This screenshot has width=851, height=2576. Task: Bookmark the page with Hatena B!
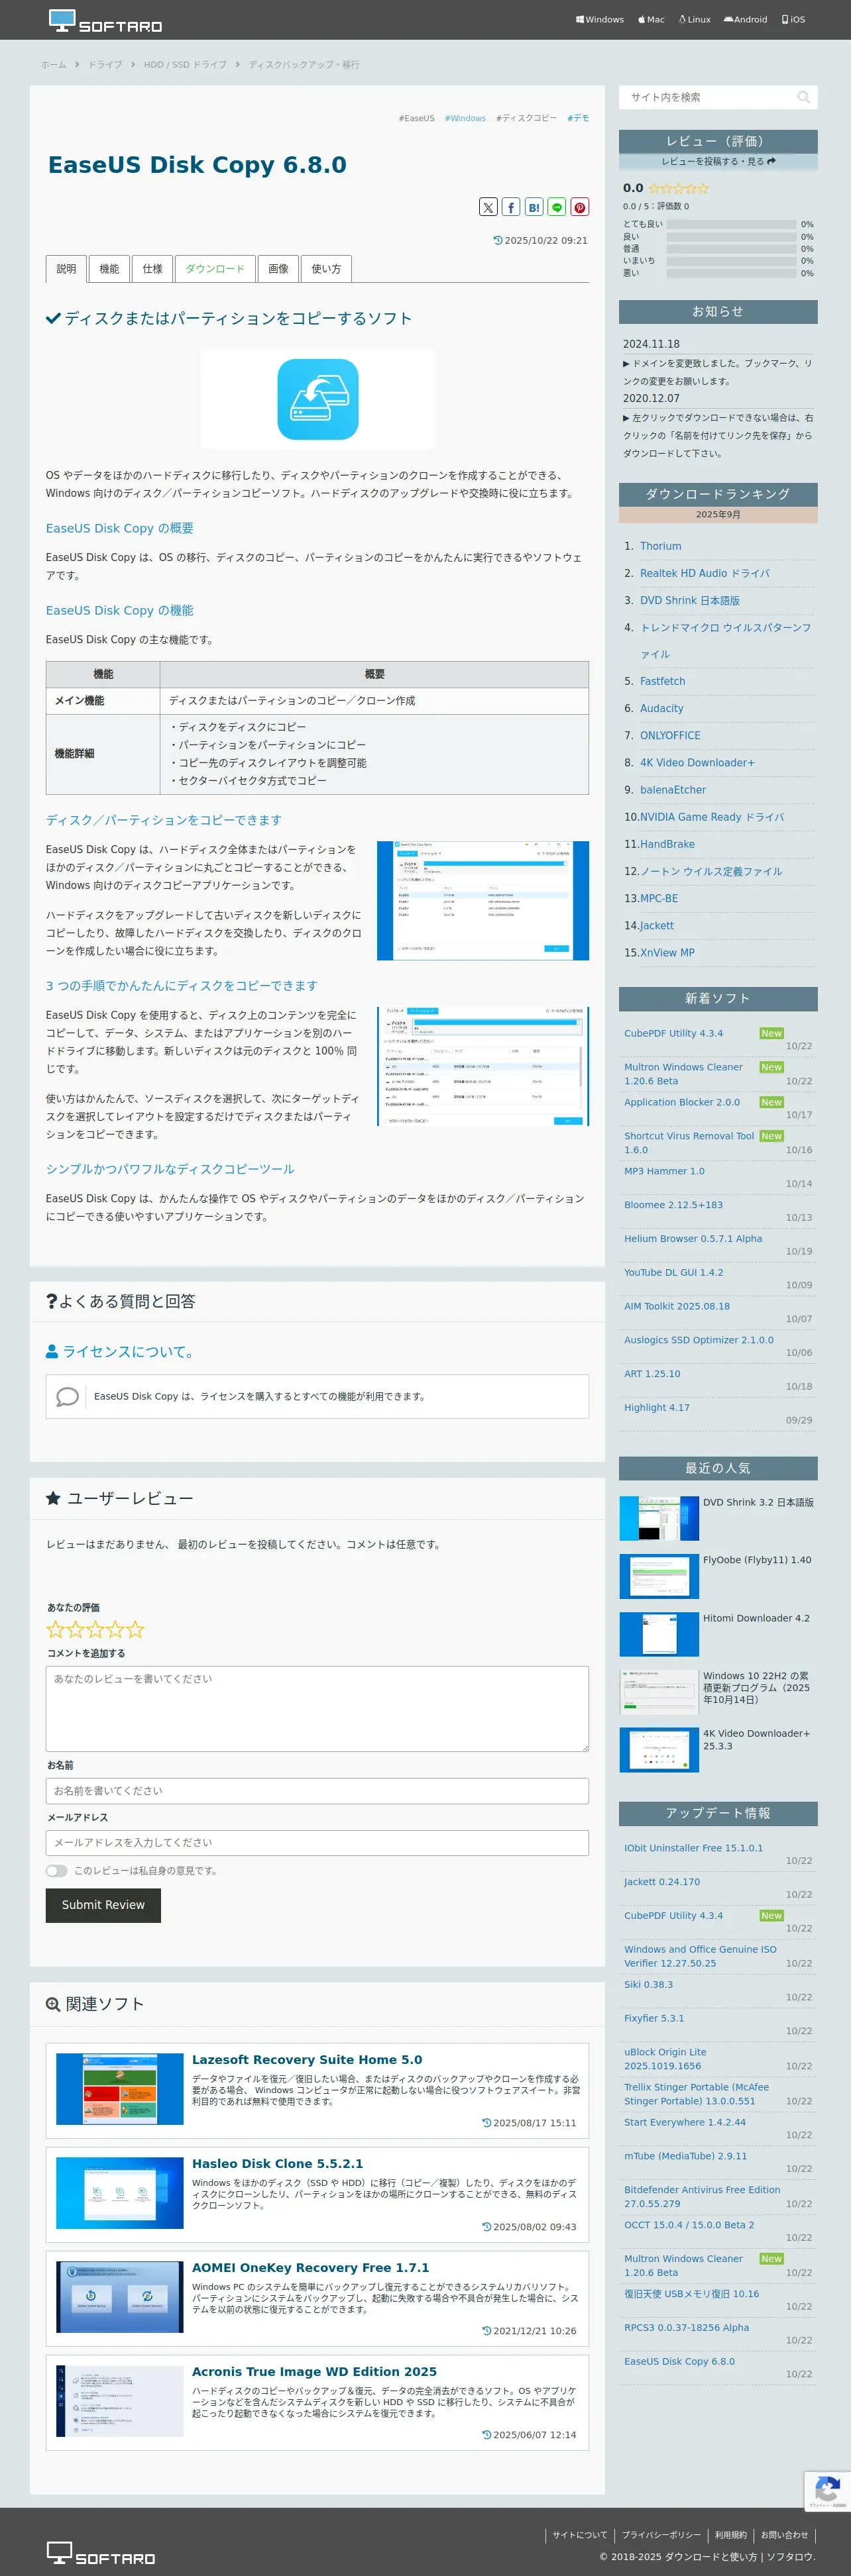point(534,207)
